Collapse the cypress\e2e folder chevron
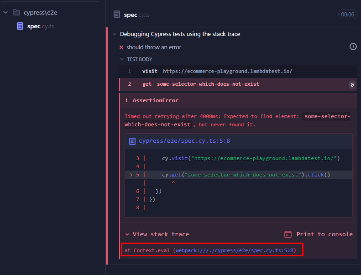The image size is (361, 275). (5, 12)
